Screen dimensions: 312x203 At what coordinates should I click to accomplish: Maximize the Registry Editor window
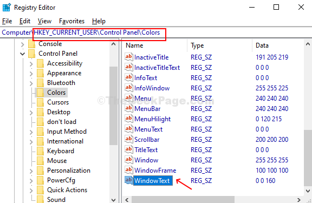276,8
